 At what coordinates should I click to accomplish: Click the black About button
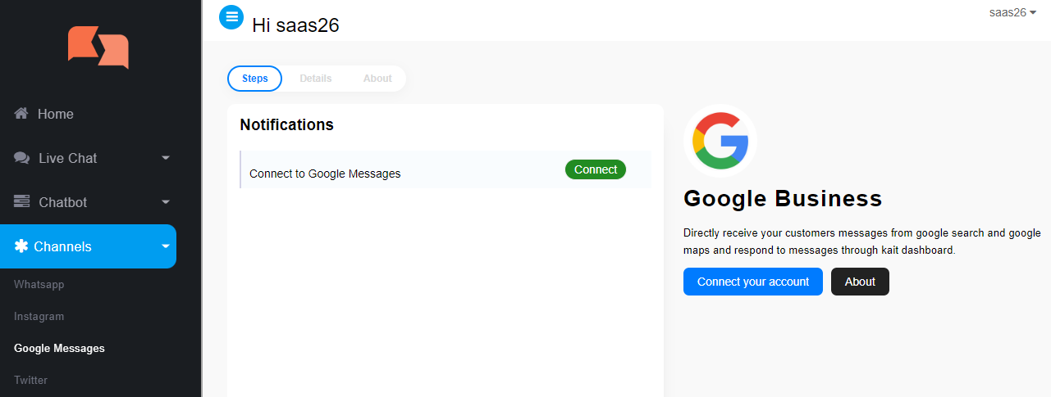point(860,282)
